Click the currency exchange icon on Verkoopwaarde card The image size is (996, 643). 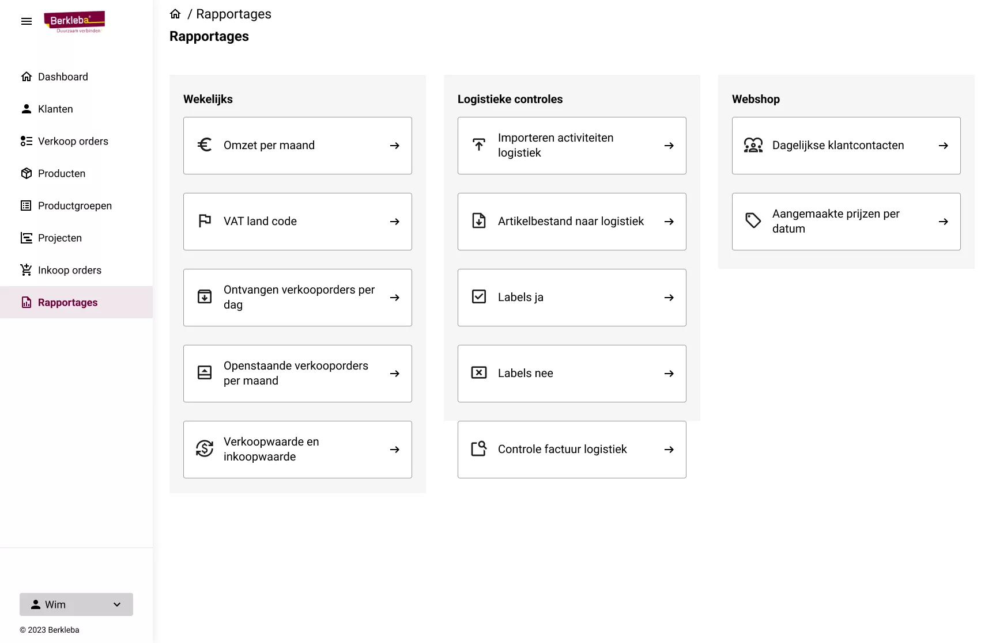pyautogui.click(x=205, y=449)
